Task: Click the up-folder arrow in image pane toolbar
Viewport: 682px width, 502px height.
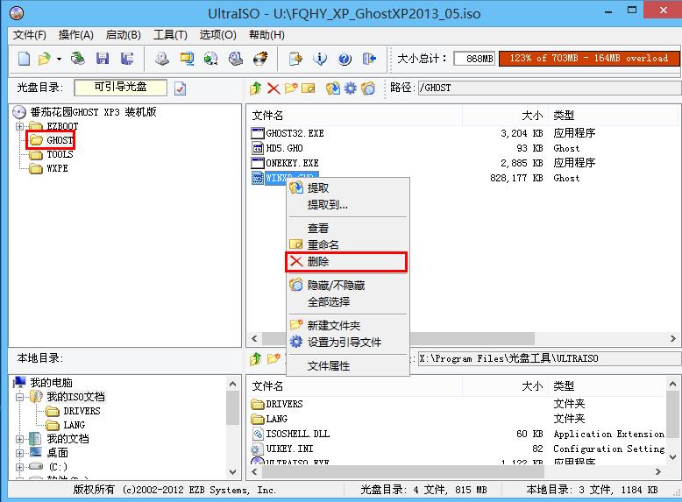Action: click(255, 88)
